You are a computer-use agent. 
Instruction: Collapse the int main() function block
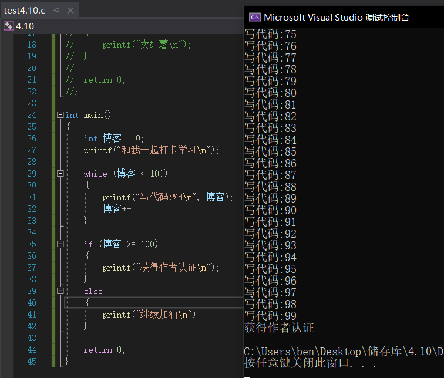coord(60,115)
